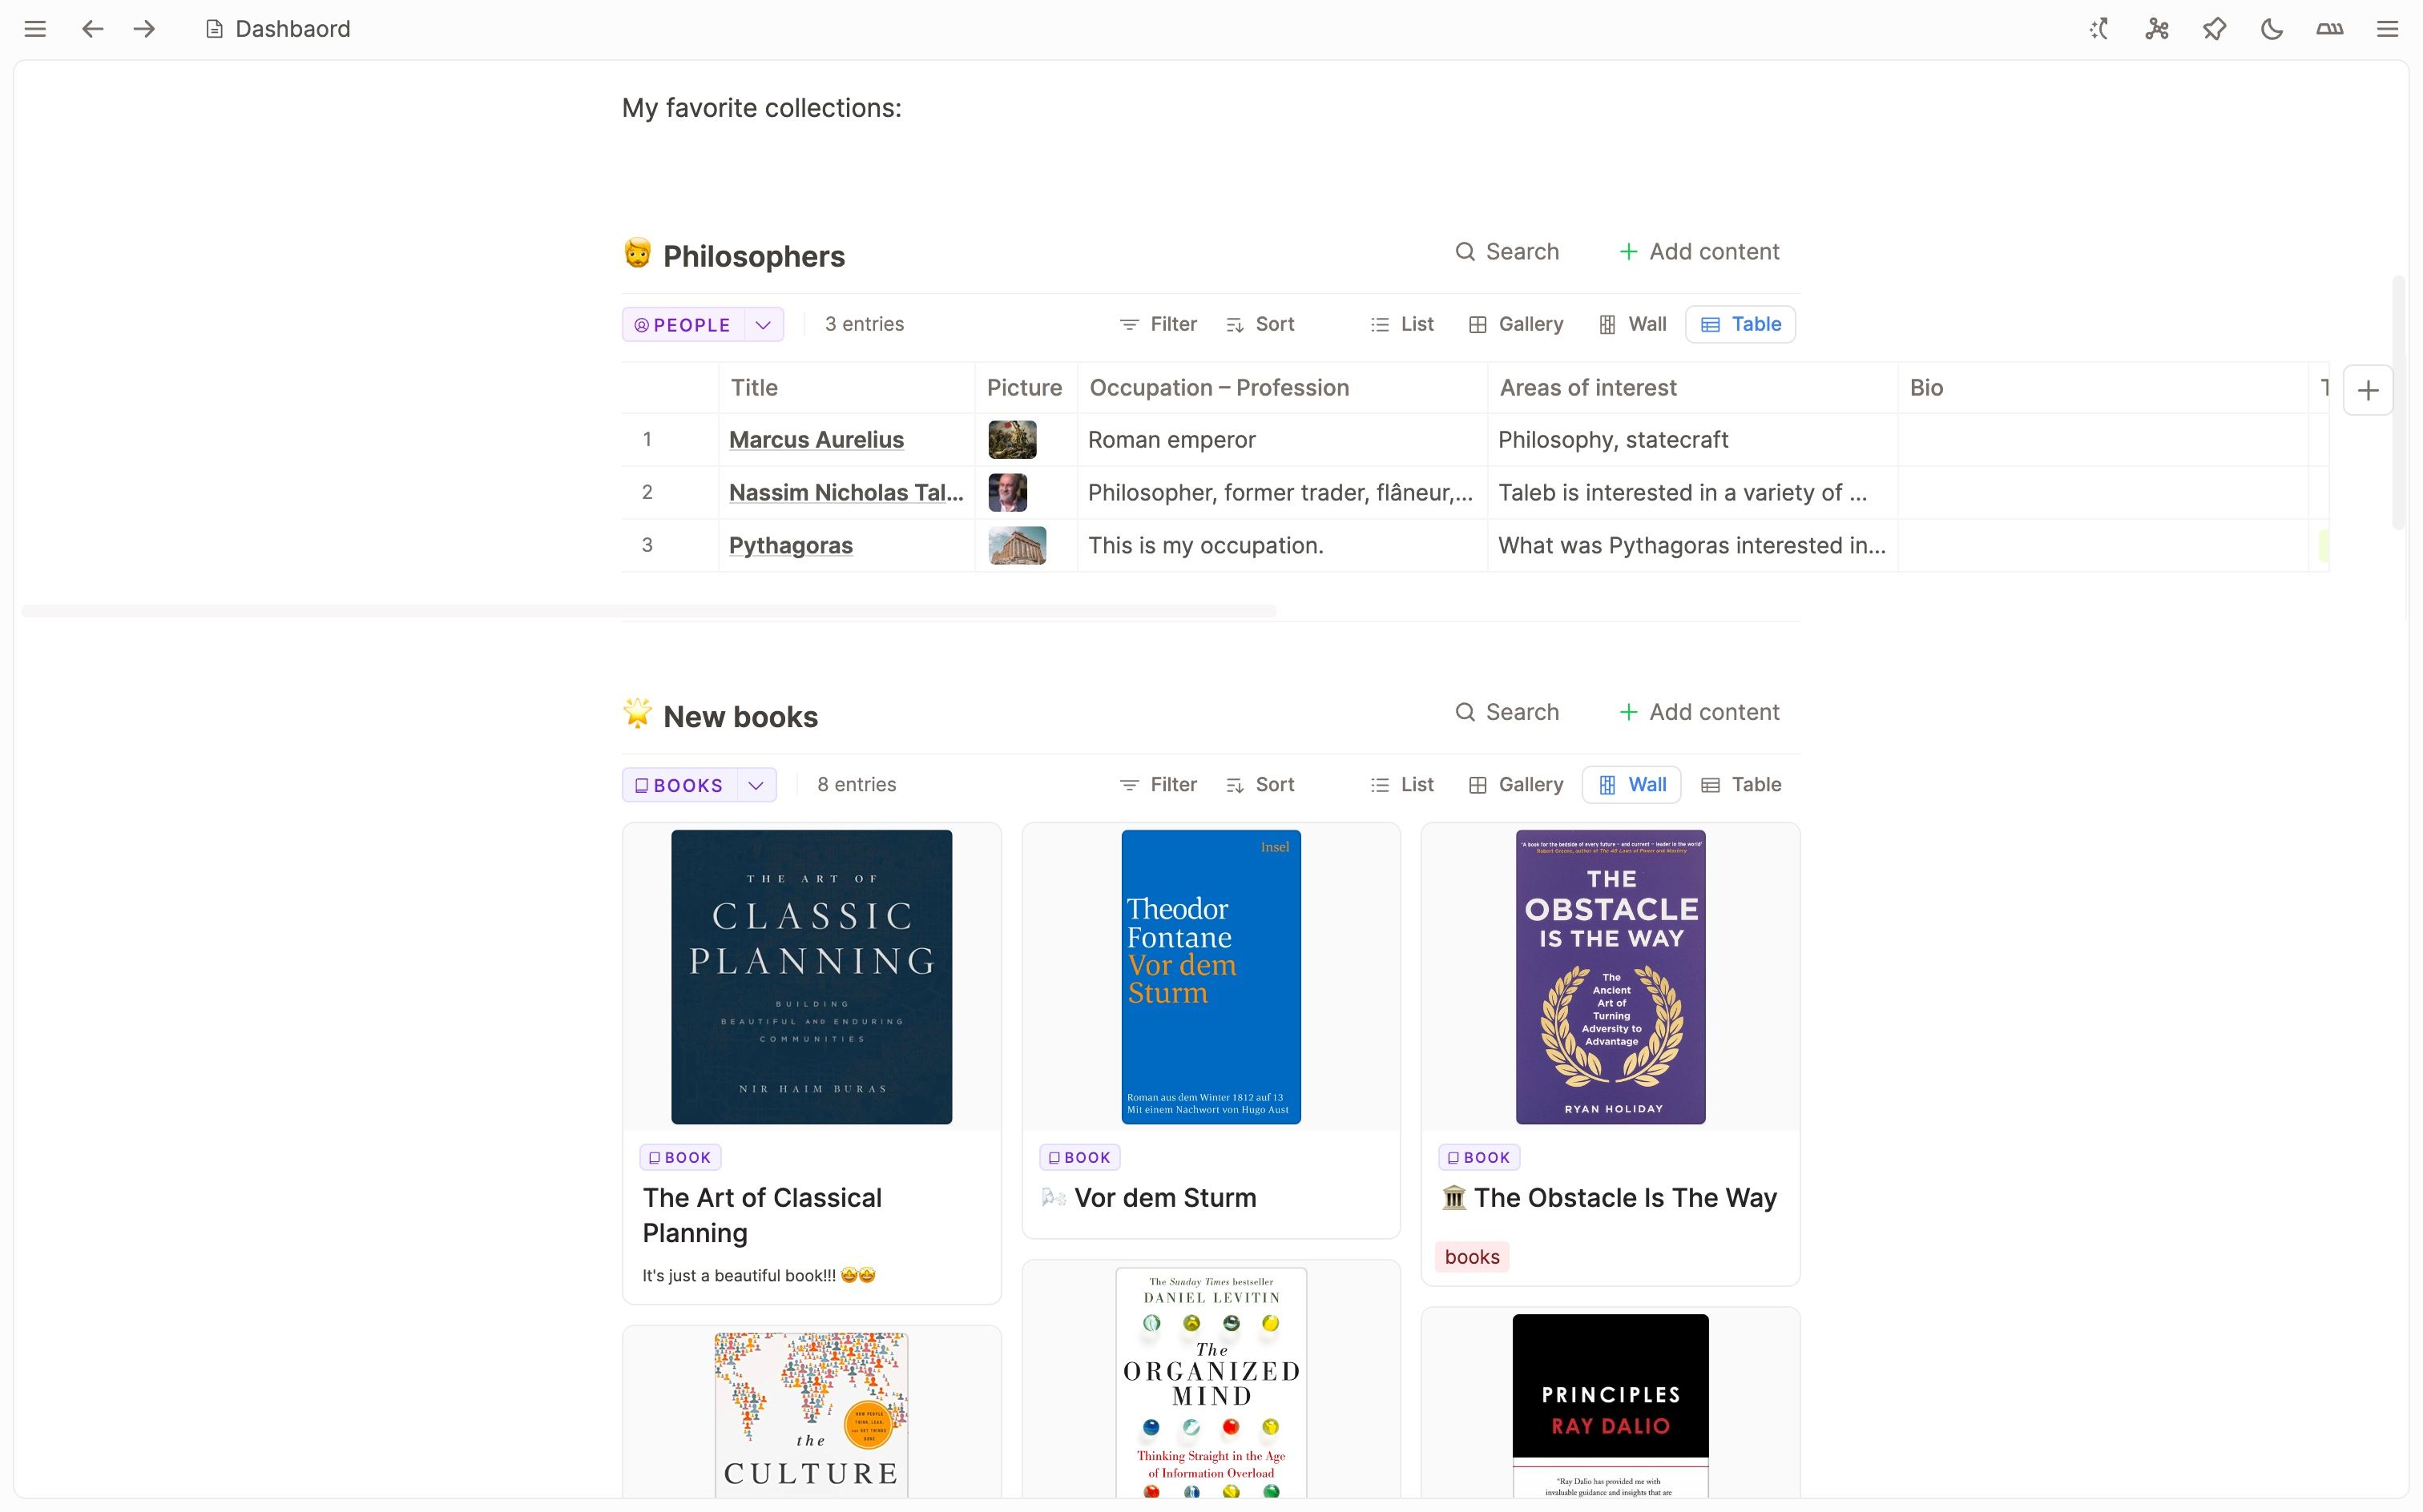Open the left sidebar hamburger menu
The image size is (2423, 1512).
coord(35,29)
